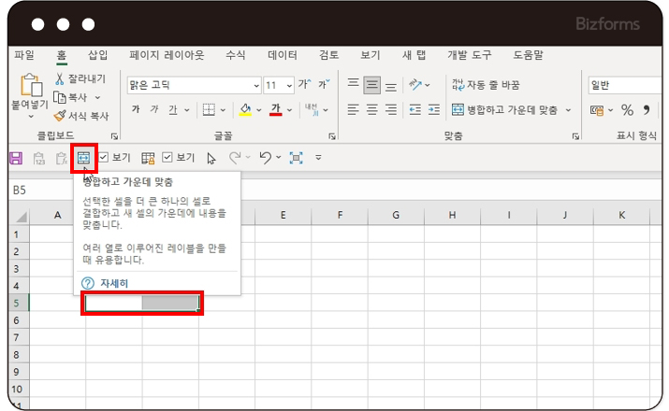Open the 삽입 ribbon tab
Image resolution: width=669 pixels, height=411 pixels.
coord(97,54)
